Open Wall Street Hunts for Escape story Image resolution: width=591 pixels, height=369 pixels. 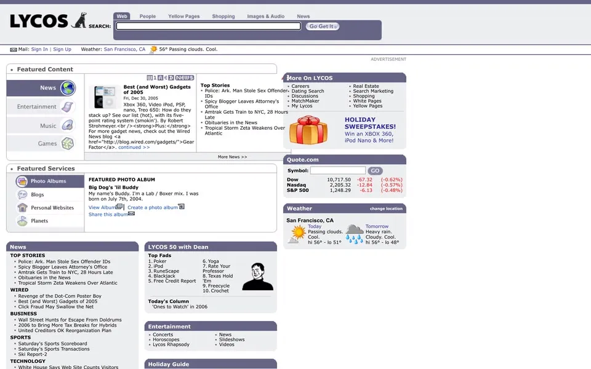pyautogui.click(x=70, y=320)
